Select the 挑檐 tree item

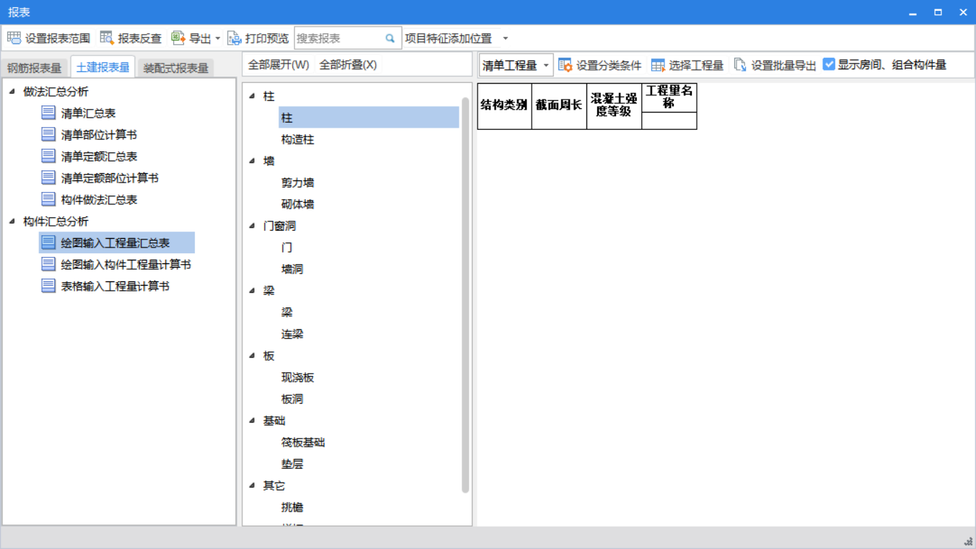(292, 507)
